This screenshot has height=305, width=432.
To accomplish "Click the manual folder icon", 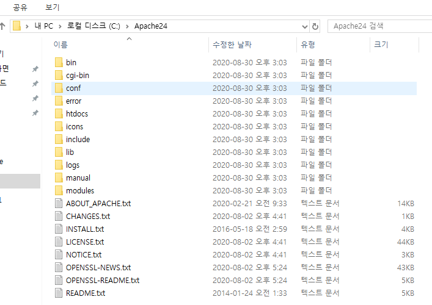I will [x=59, y=178].
